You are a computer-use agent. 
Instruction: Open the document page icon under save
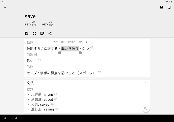pyautogui.click(x=27, y=33)
